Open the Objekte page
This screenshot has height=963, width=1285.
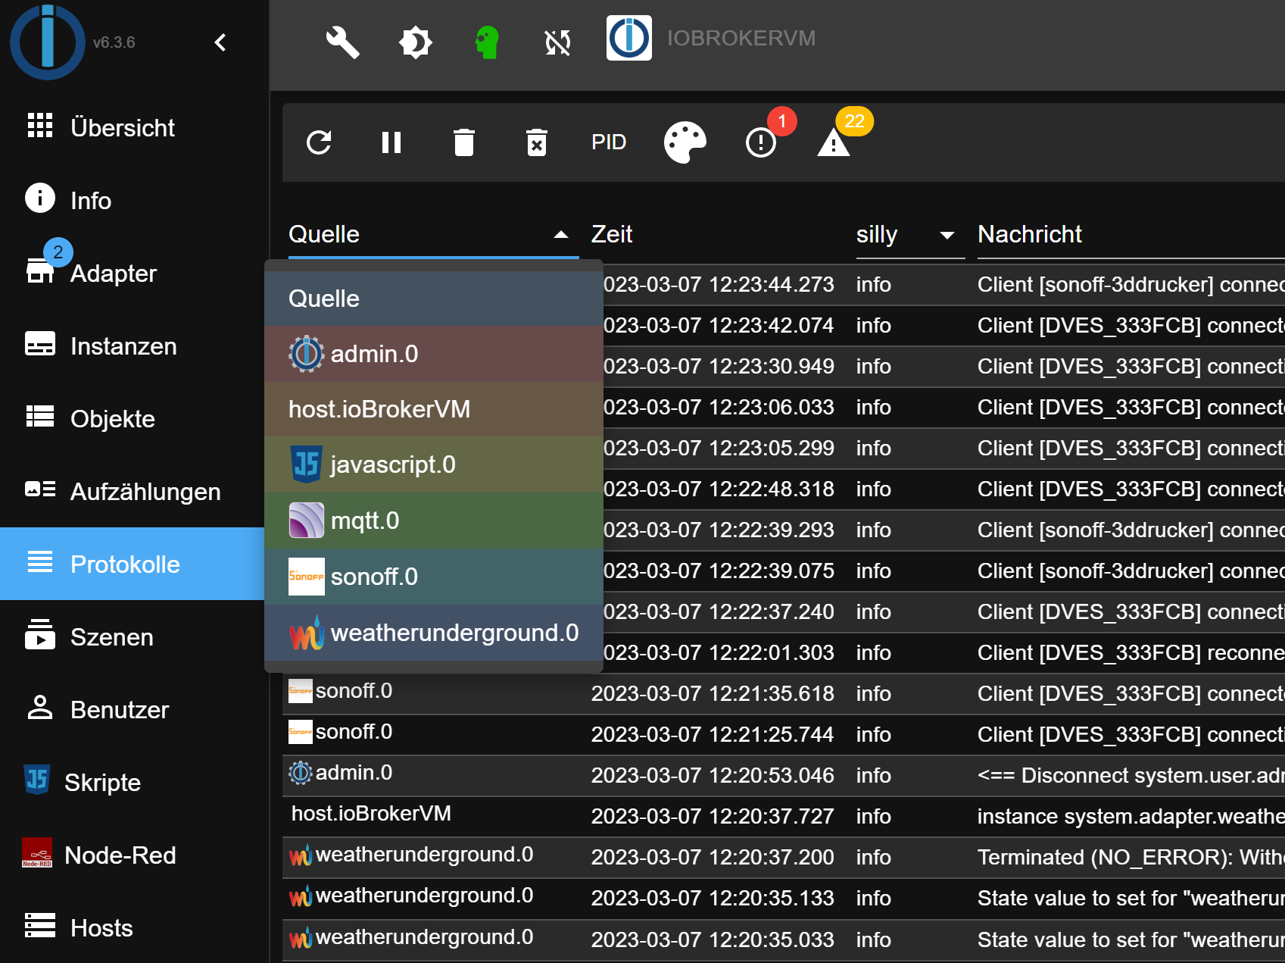point(133,418)
